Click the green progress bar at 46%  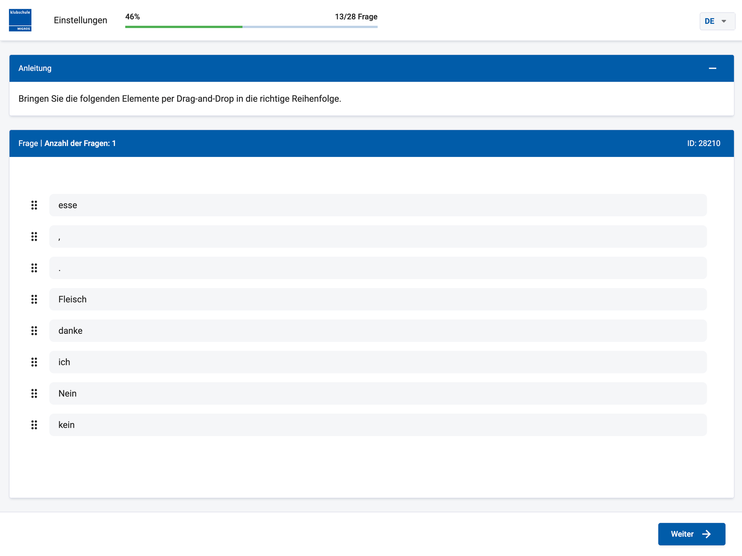tap(184, 27)
